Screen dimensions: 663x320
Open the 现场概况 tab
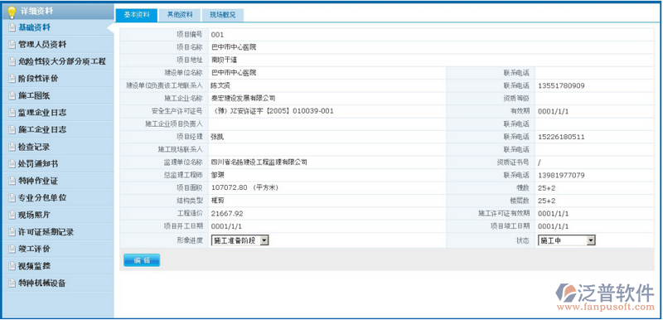222,15
